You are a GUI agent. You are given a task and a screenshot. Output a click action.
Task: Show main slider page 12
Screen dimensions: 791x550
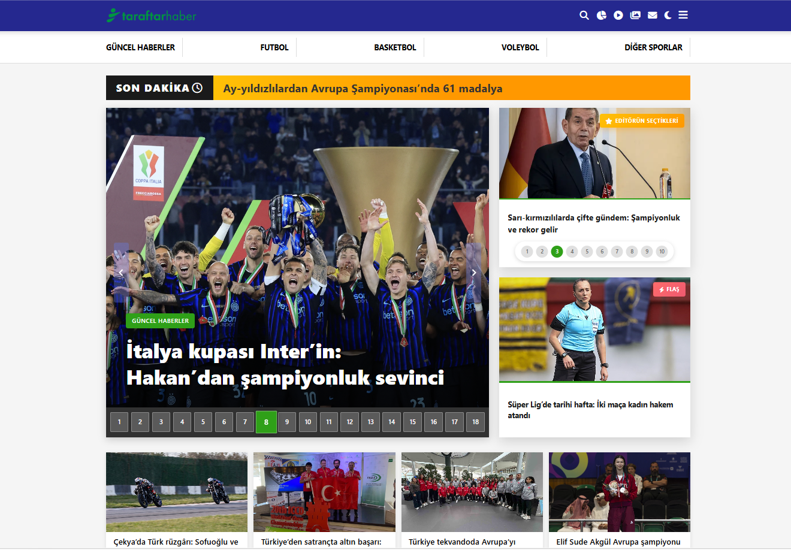[350, 422]
